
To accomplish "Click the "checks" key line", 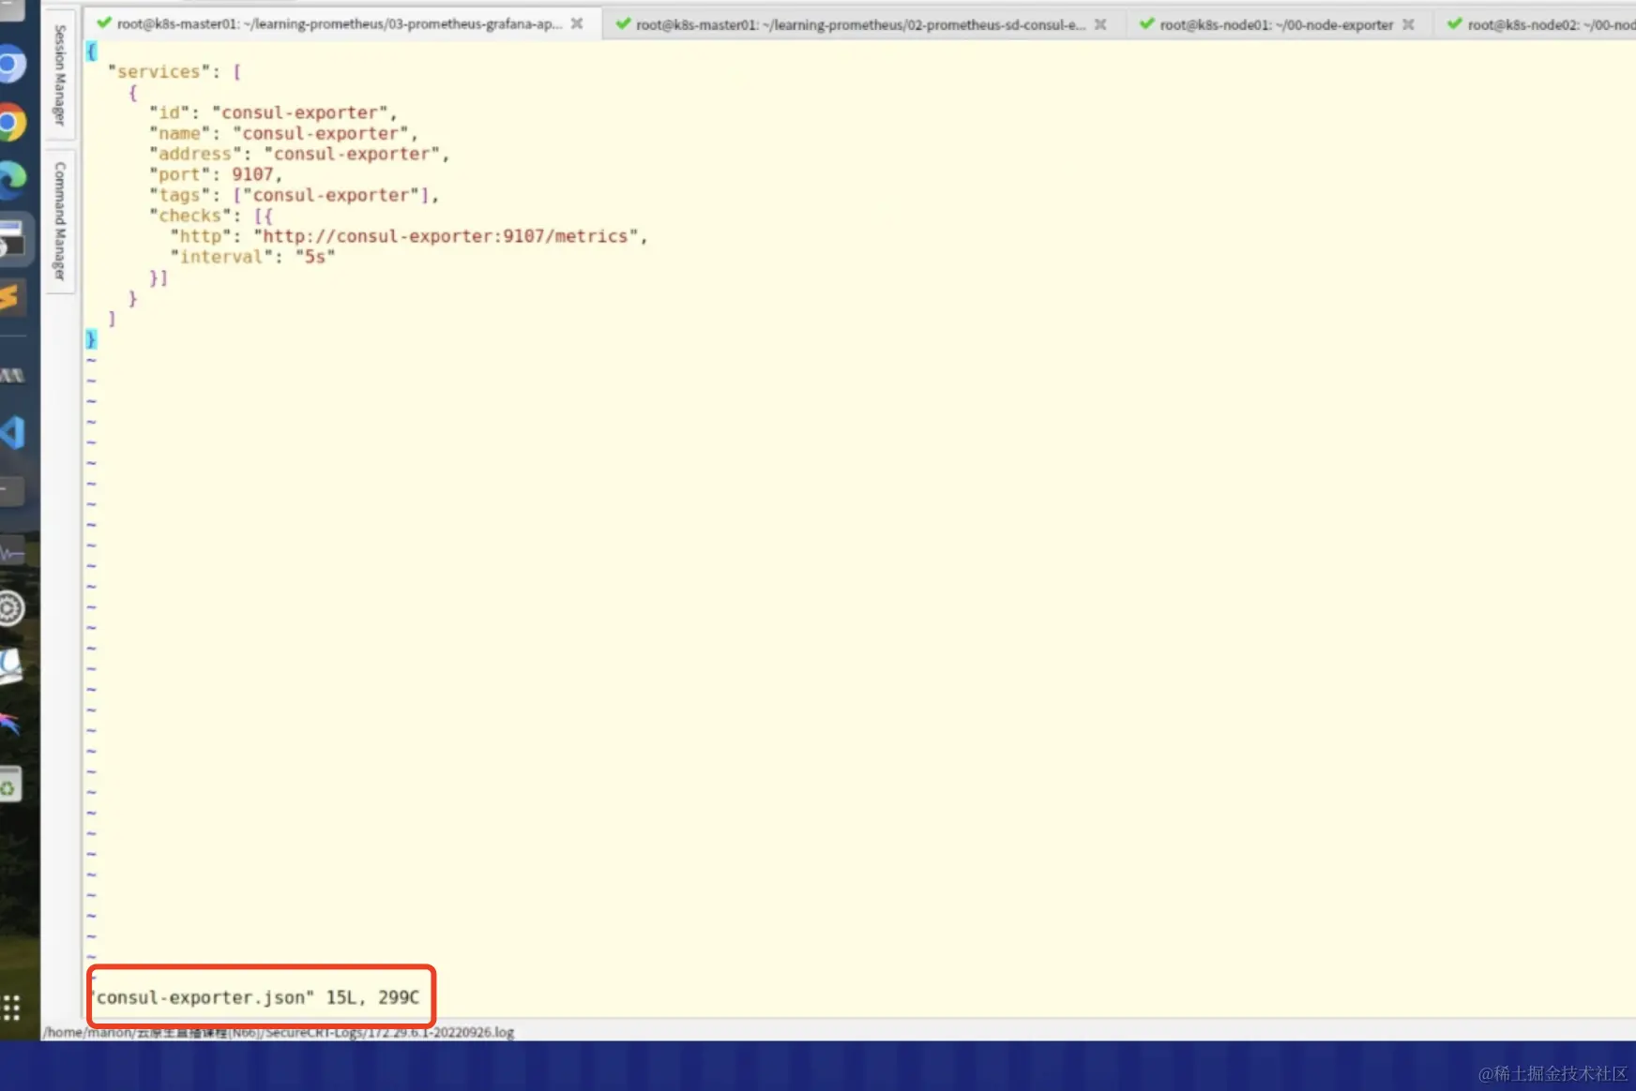I will click(211, 216).
